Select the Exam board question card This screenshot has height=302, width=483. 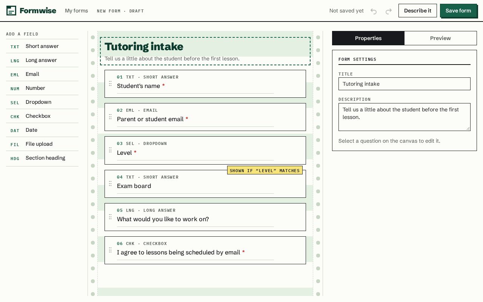pos(205,184)
